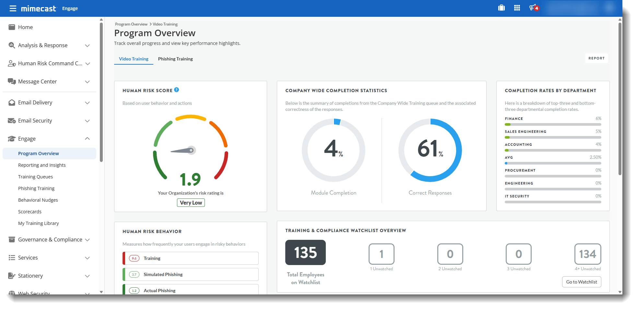View announcements via the megaphone icon with badge

533,8
